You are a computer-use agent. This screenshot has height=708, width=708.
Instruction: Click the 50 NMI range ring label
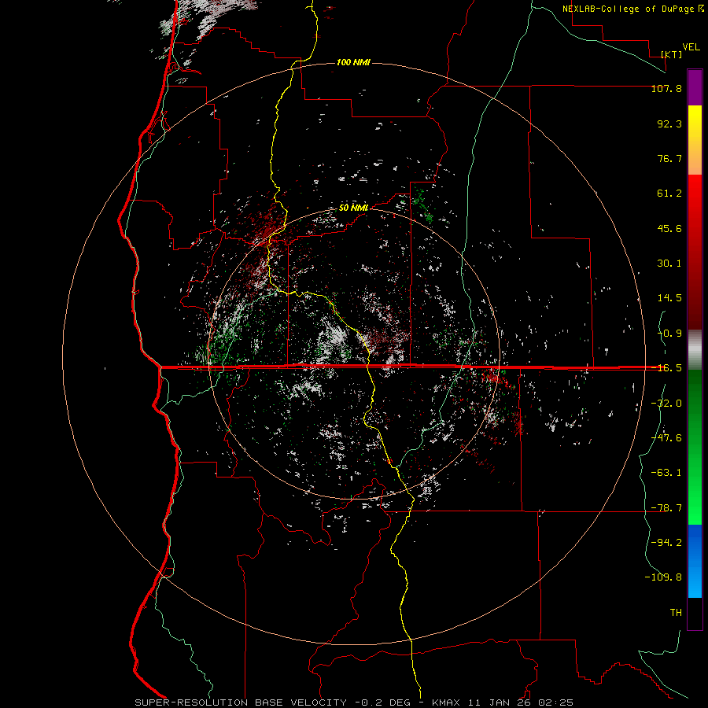pos(353,208)
